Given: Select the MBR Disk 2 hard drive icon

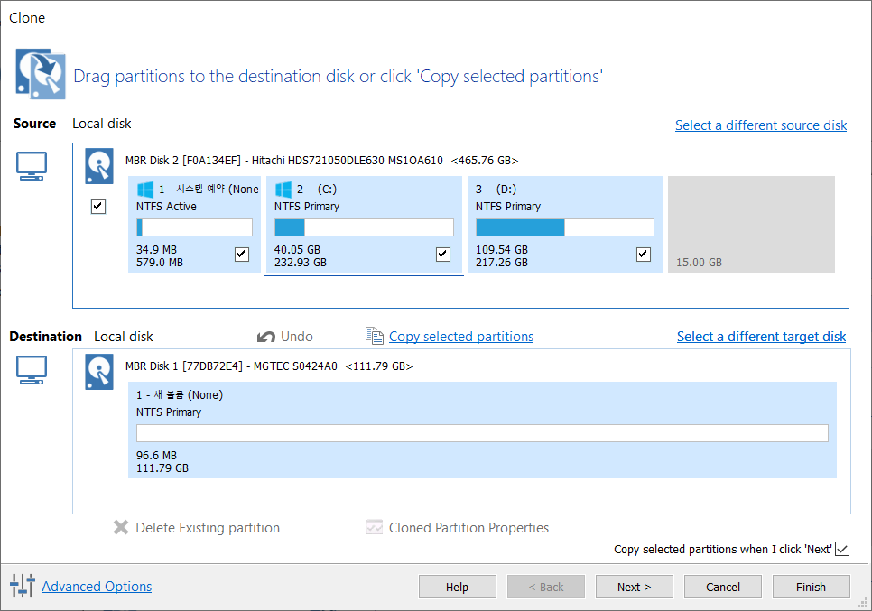Looking at the screenshot, I should [x=99, y=166].
